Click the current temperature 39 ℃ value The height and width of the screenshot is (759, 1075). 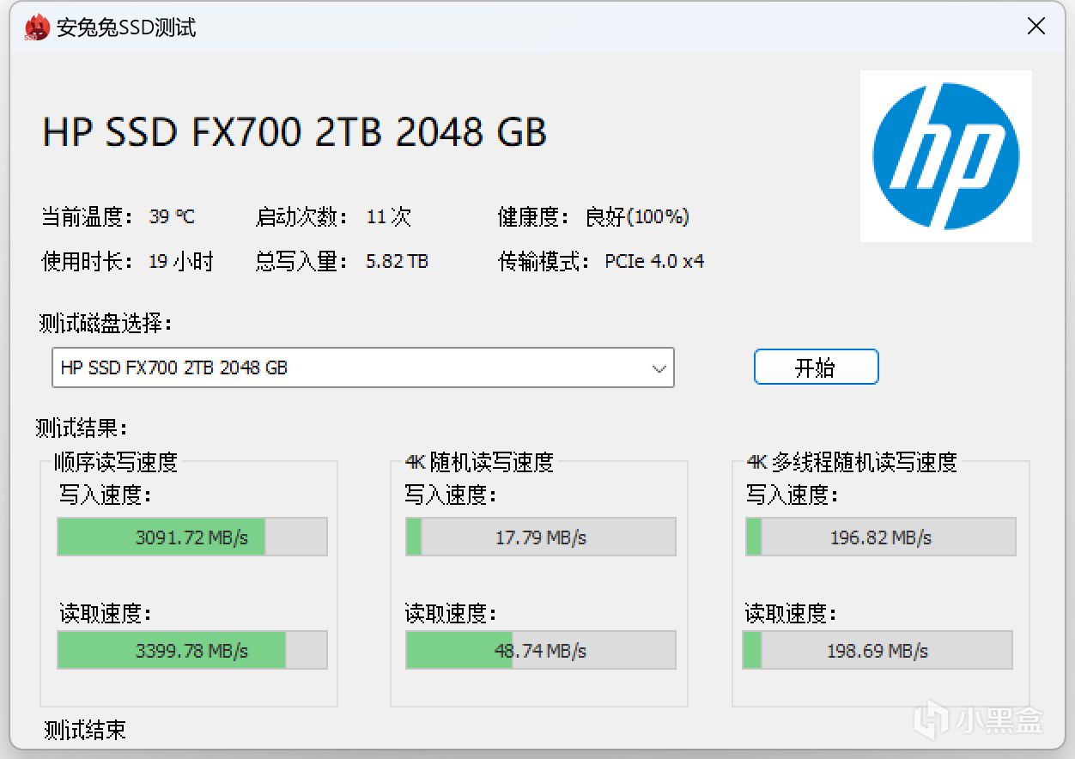(172, 217)
